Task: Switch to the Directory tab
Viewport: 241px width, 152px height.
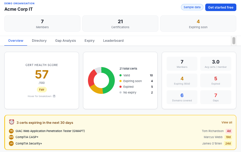Action: pos(39,41)
